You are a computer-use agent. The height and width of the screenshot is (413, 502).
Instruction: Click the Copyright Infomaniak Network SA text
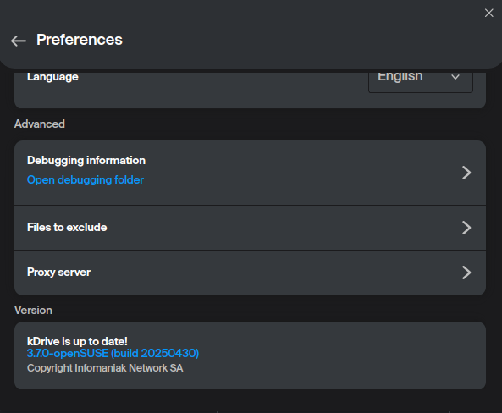pos(105,368)
